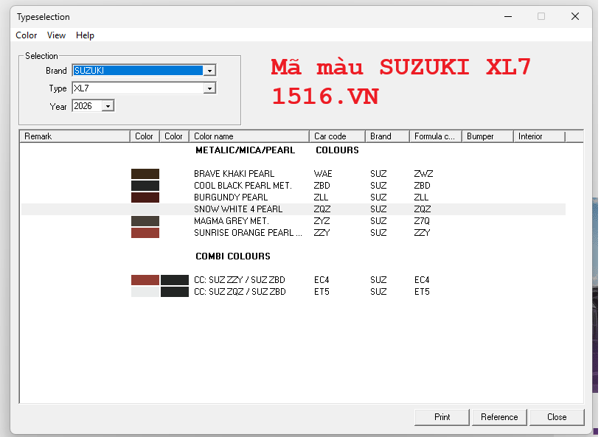Select the Brave Khaki Pearl color swatch
Image resolution: width=601 pixels, height=437 pixels.
coord(145,174)
